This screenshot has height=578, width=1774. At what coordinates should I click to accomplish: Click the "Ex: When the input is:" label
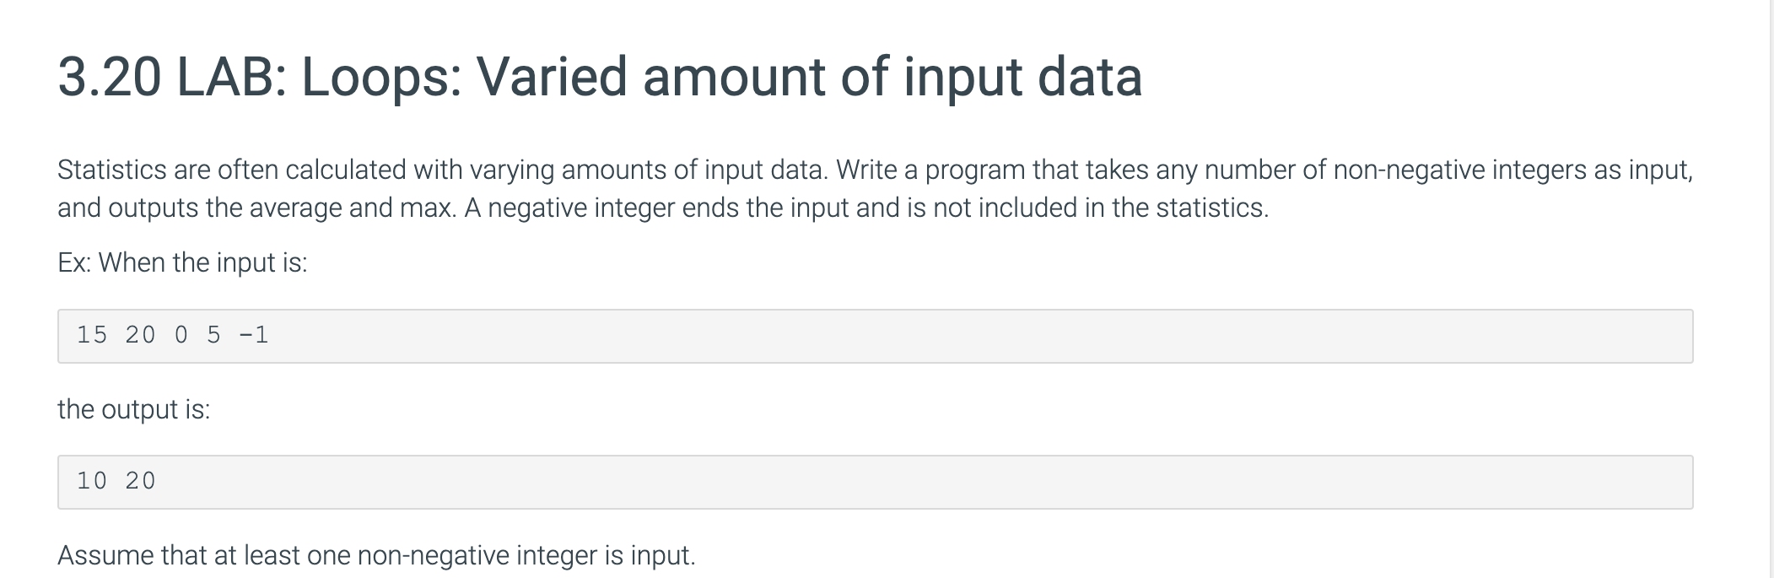(x=182, y=263)
